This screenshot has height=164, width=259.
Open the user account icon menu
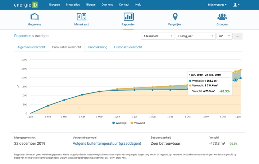(236, 5)
